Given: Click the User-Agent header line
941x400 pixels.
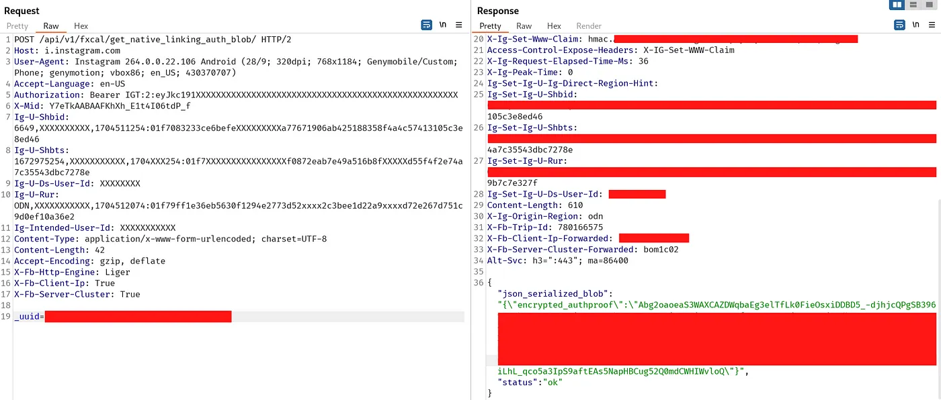Looking at the screenshot, I should click(237, 67).
